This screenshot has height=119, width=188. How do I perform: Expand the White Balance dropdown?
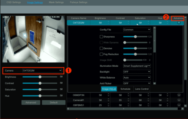click(x=137, y=78)
